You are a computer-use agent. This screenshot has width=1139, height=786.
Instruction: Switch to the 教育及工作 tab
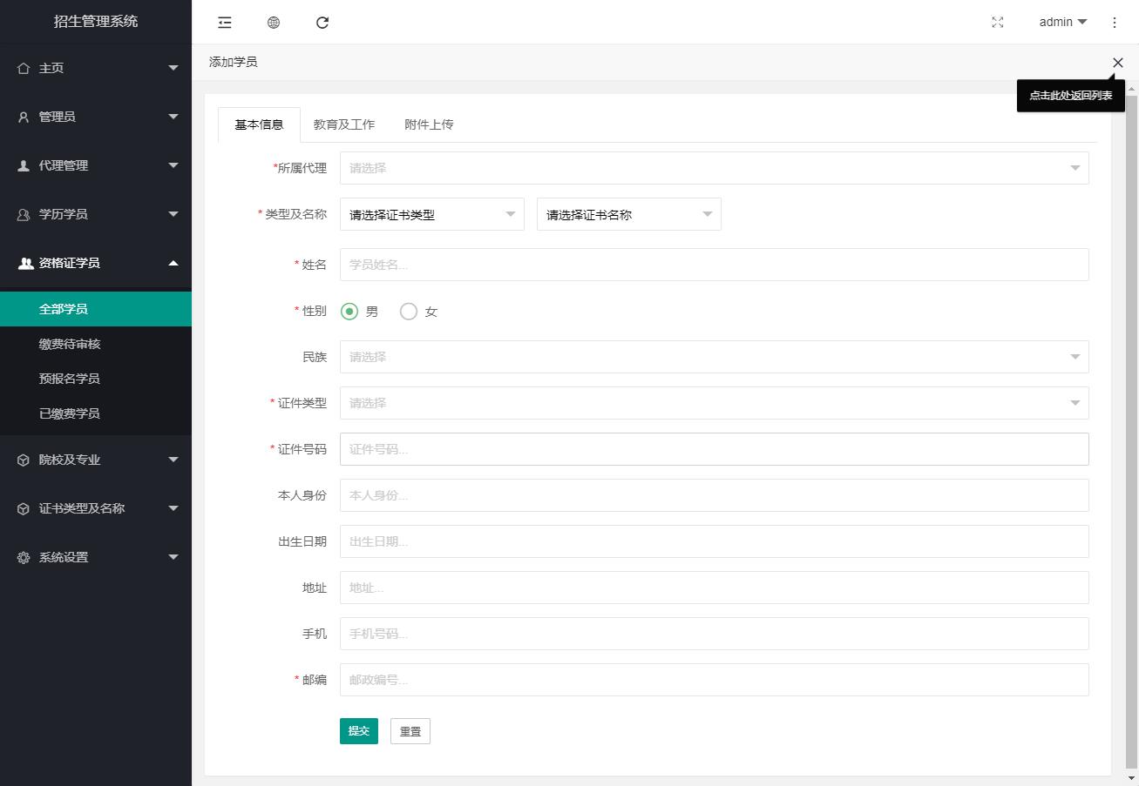click(344, 124)
